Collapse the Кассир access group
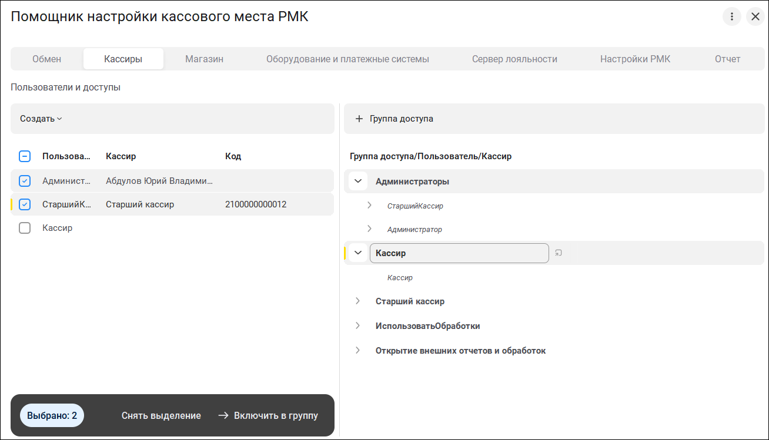 [x=358, y=253]
